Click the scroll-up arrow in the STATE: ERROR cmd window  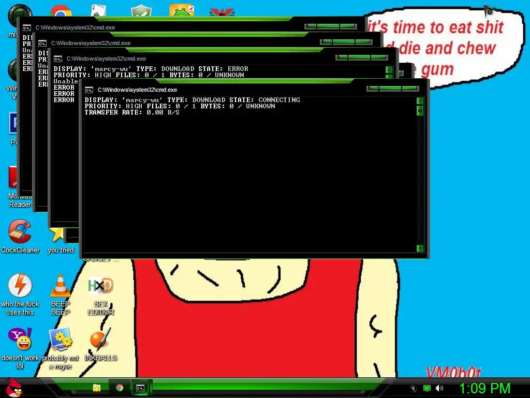[x=389, y=70]
